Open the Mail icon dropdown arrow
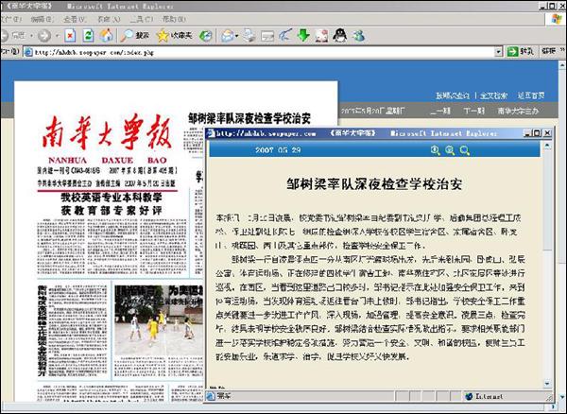567x414 pixels. [236, 36]
